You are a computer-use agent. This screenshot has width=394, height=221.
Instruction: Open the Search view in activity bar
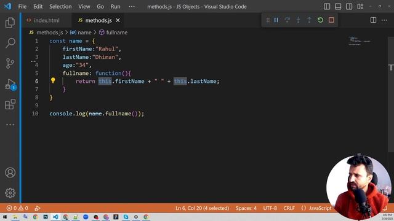click(x=10, y=43)
